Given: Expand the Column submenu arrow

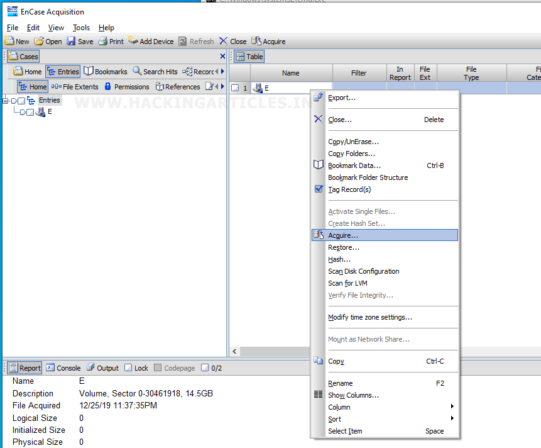Looking at the screenshot, I should [452, 406].
